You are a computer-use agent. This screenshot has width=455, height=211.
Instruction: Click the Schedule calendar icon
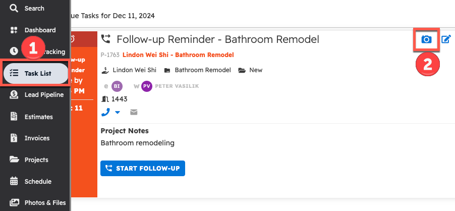[x=14, y=181]
